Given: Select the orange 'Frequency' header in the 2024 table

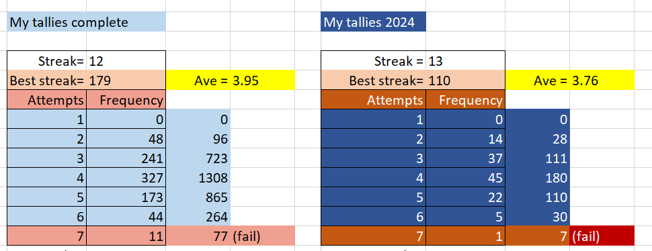Looking at the screenshot, I should point(465,99).
